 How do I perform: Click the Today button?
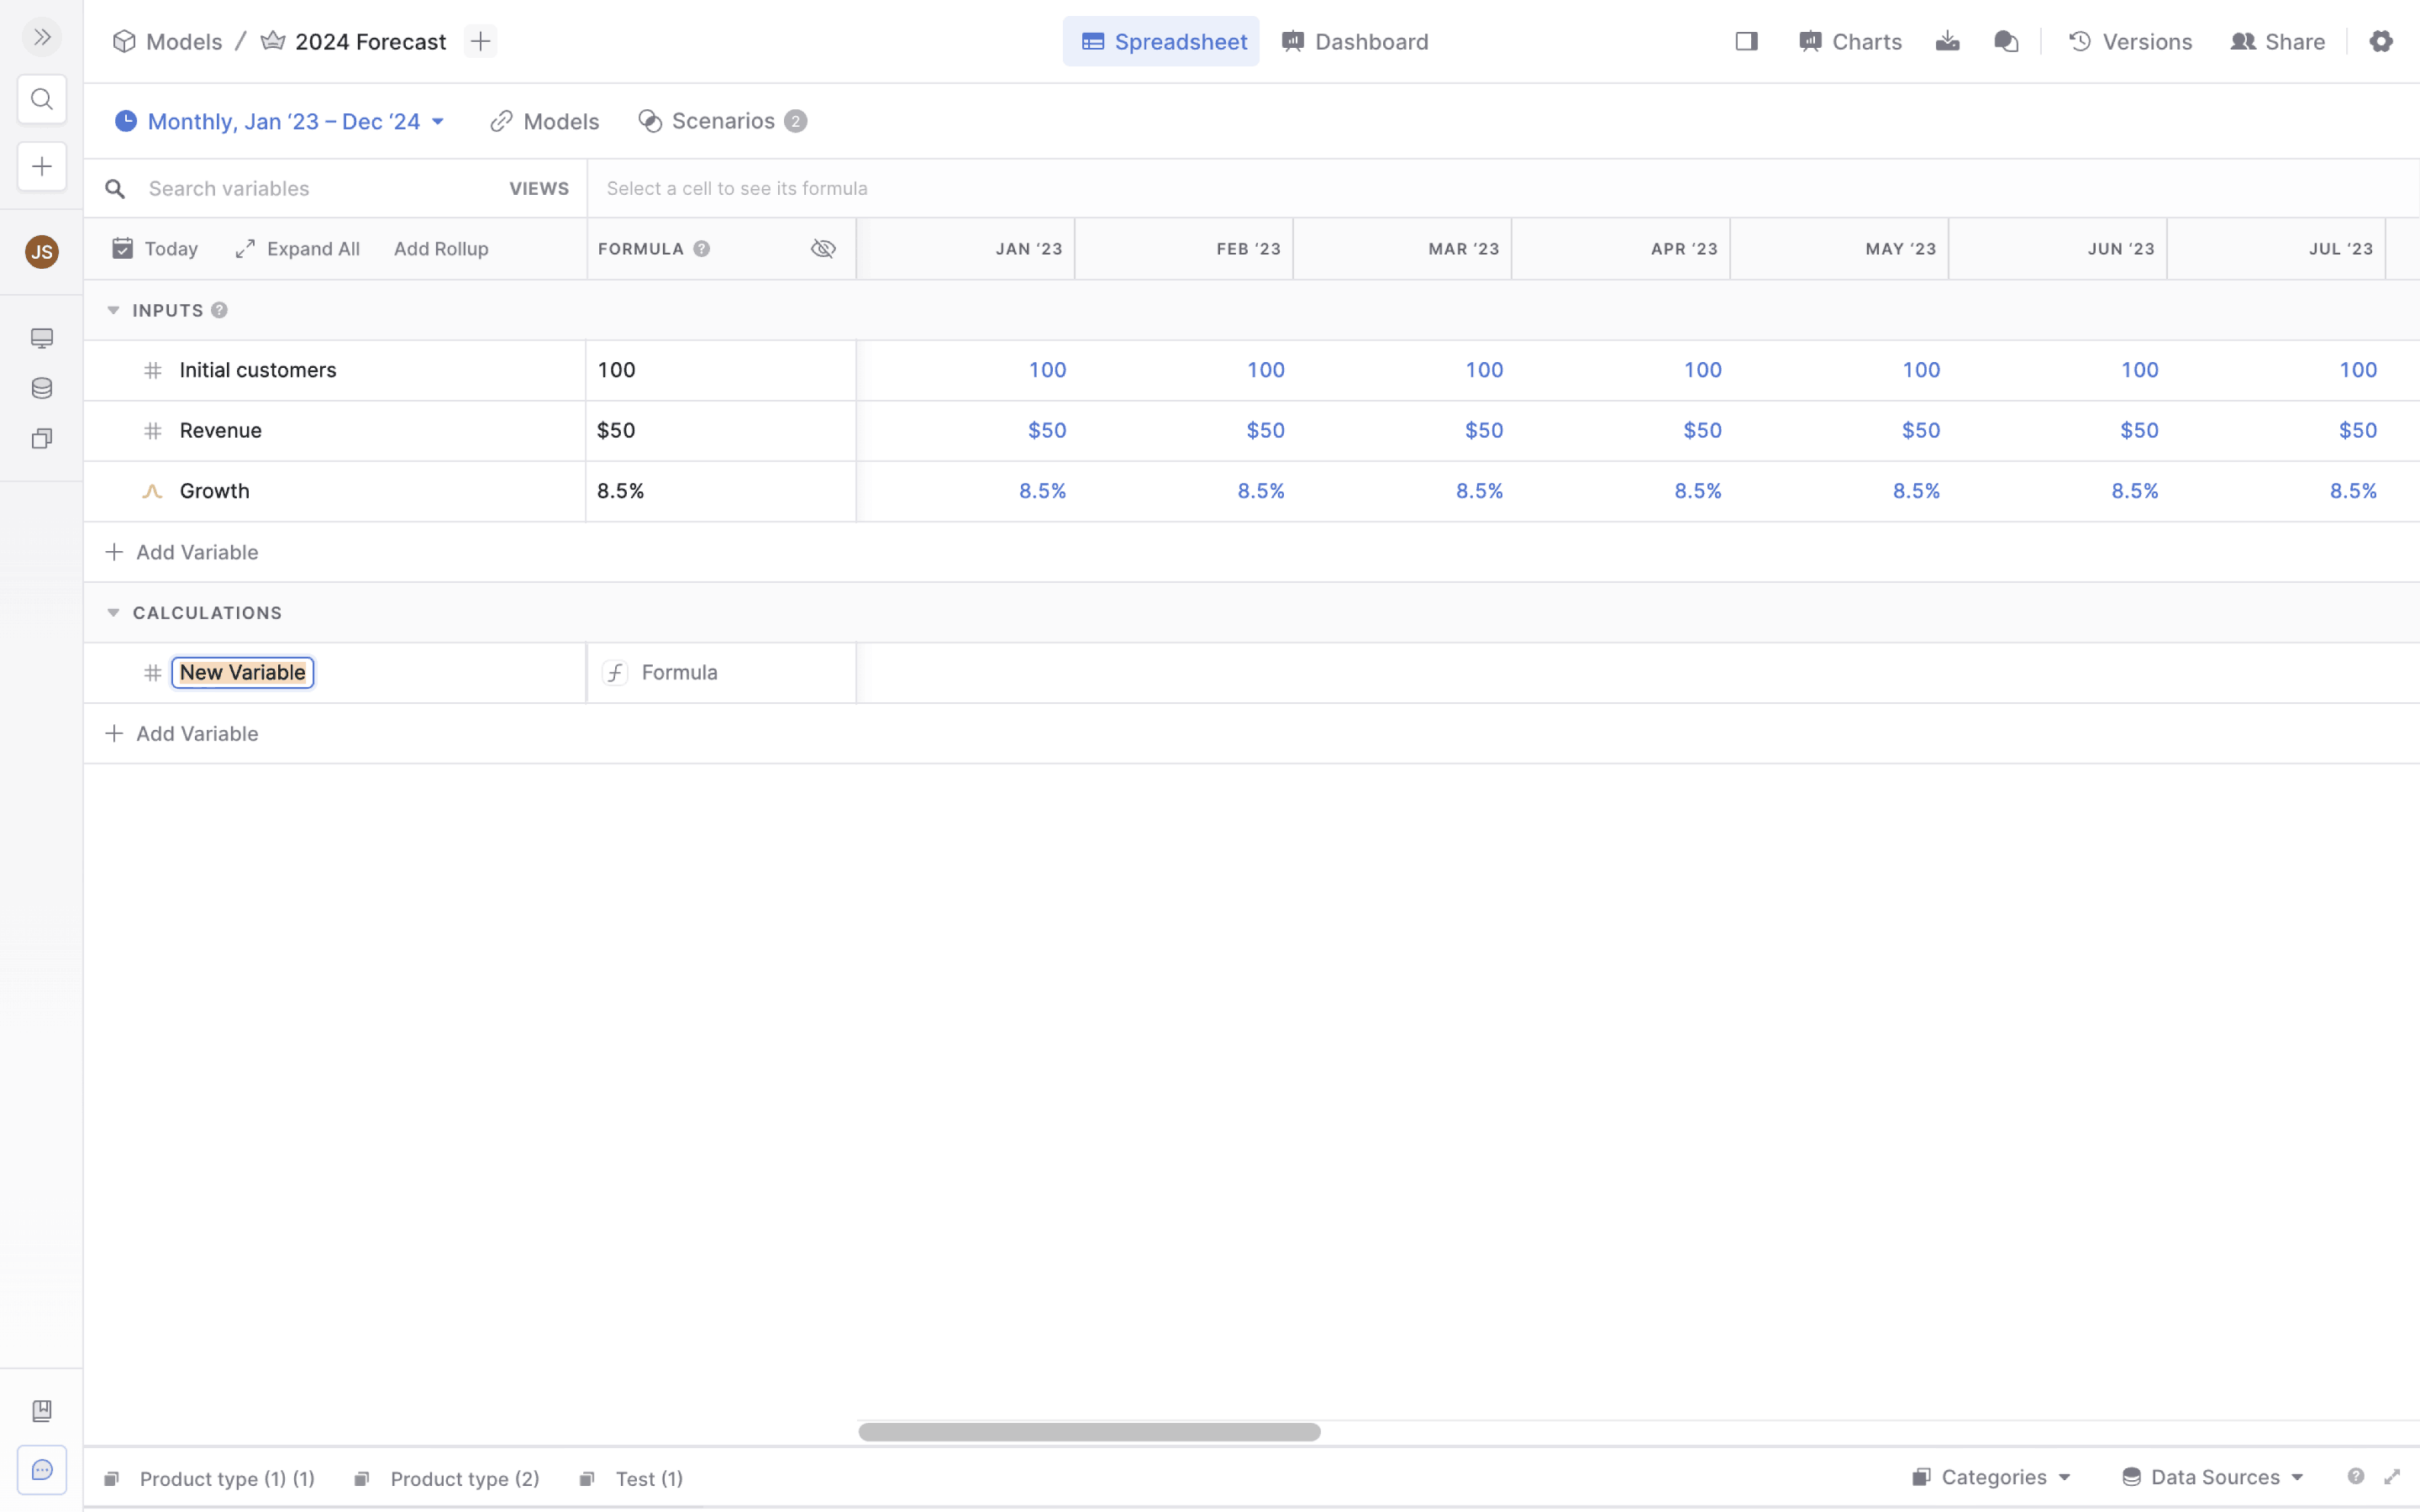click(155, 249)
